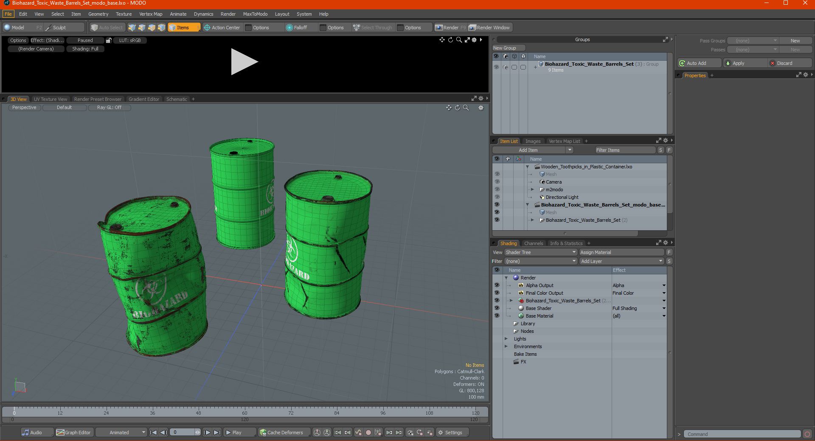This screenshot has height=441, width=815.
Task: Open Add Layer dropdown
Action: [x=621, y=261]
